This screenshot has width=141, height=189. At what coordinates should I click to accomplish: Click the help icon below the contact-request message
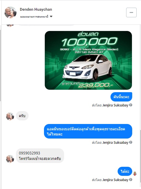pyautogui.click(x=131, y=142)
